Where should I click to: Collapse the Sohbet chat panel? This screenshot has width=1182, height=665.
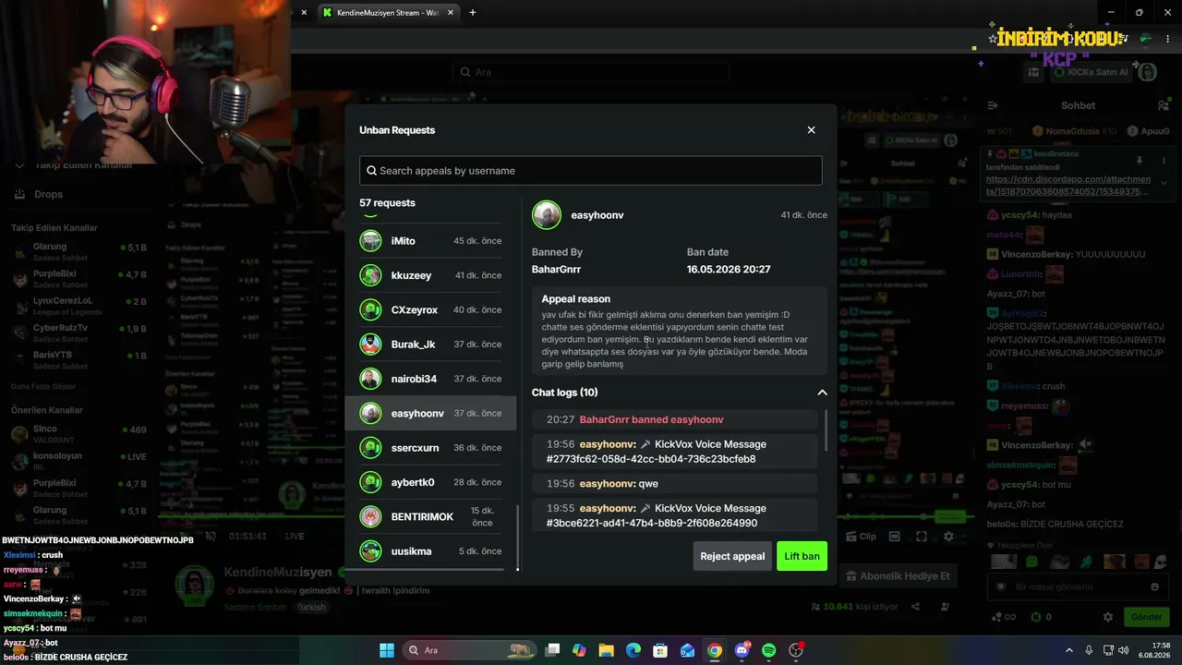[992, 105]
